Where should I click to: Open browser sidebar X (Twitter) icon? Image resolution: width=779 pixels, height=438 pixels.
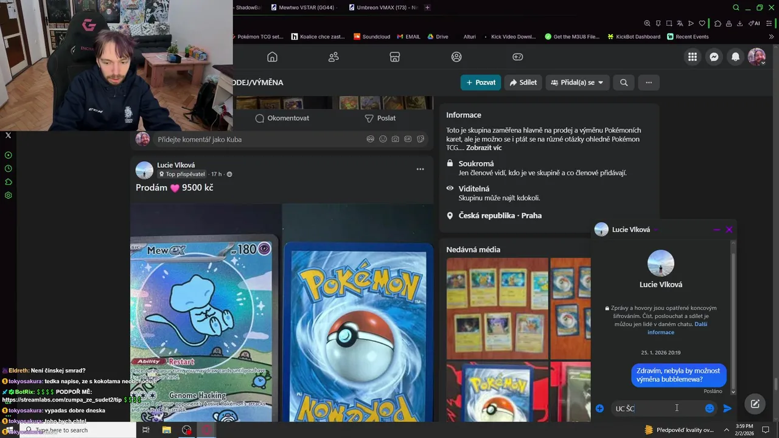pyautogui.click(x=8, y=135)
